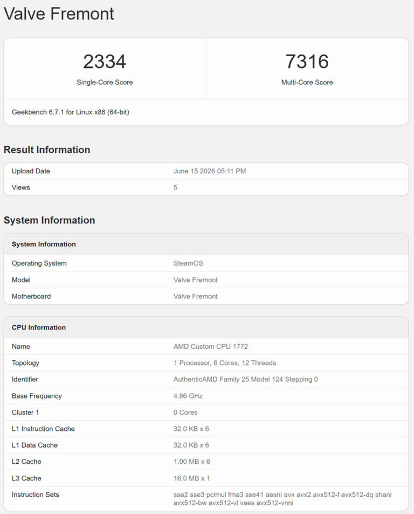Screen dimensions: 414x514
Task: Click the Instruction Sets row label
Action: [x=36, y=495]
